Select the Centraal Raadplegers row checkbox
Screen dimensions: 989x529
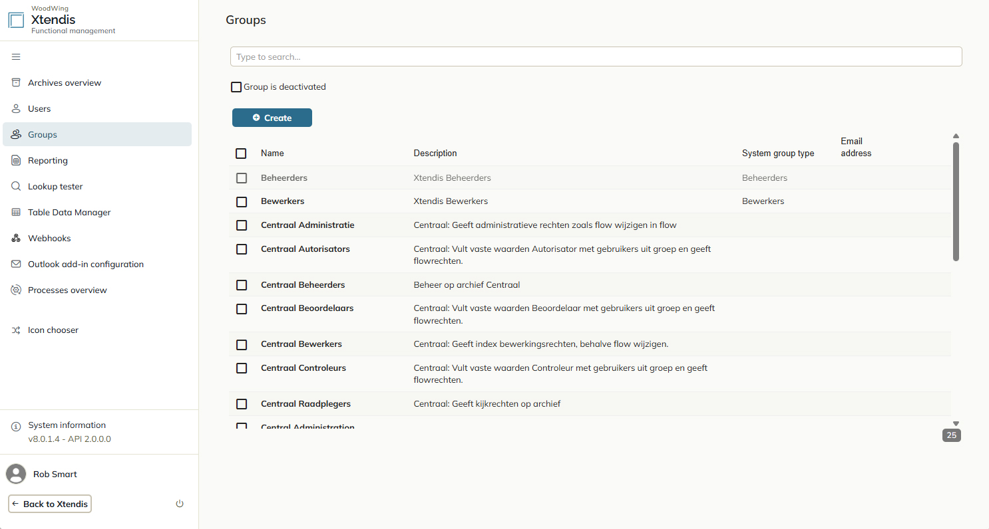point(242,404)
